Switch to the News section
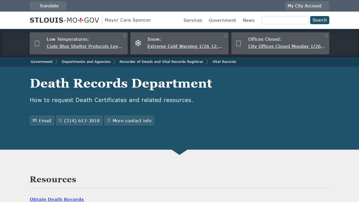Screen dimensions: 359x202 point(248,20)
